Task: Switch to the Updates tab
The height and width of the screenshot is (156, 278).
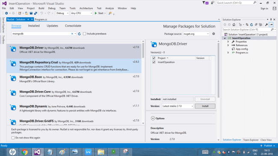Action: tap(52, 26)
